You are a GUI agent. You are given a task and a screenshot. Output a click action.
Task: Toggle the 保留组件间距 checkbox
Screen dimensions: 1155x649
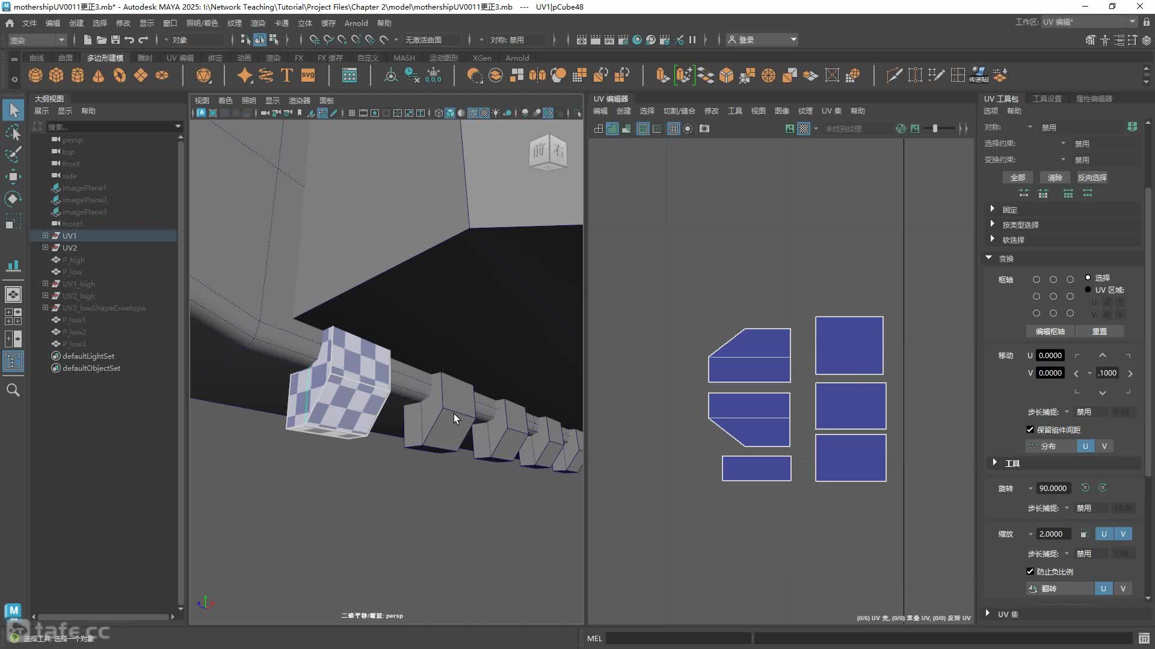coord(1030,430)
